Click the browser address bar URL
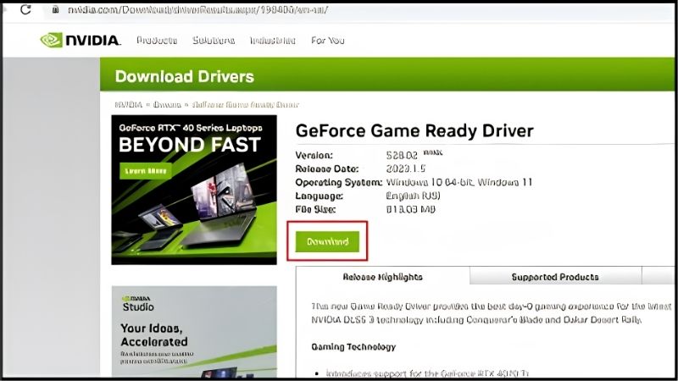 coord(197,9)
